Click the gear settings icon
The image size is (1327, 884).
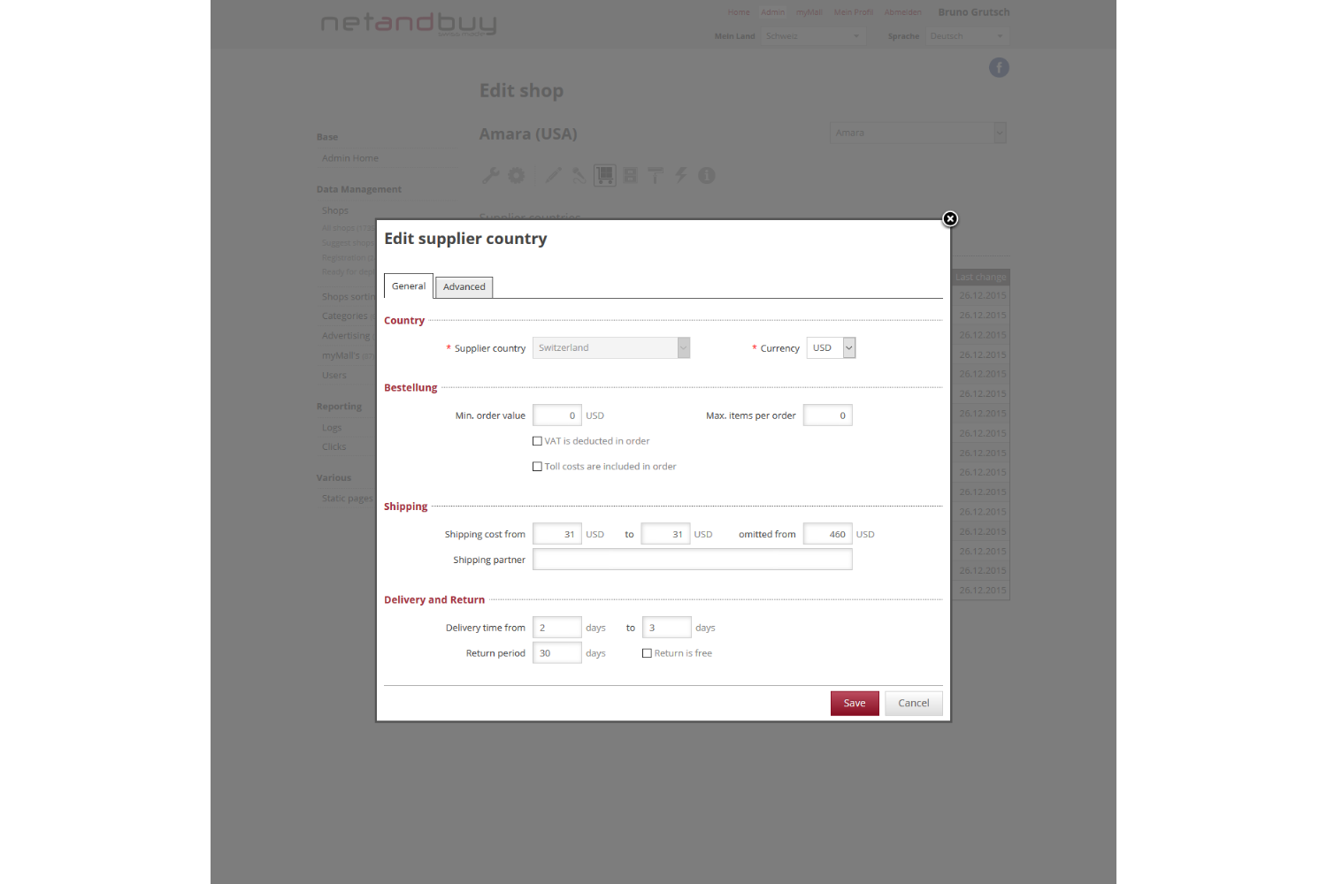517,176
